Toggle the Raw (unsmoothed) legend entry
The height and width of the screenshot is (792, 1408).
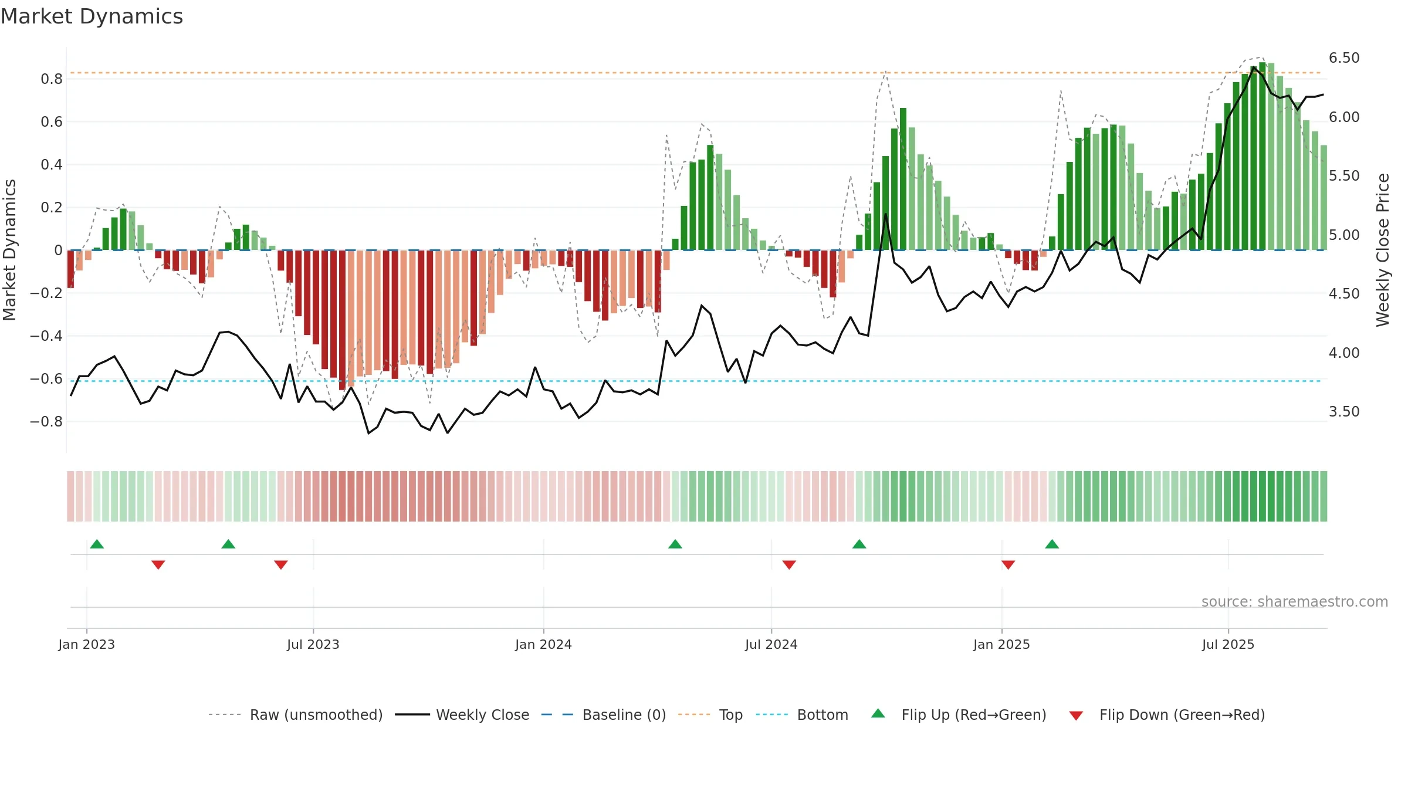pos(296,715)
